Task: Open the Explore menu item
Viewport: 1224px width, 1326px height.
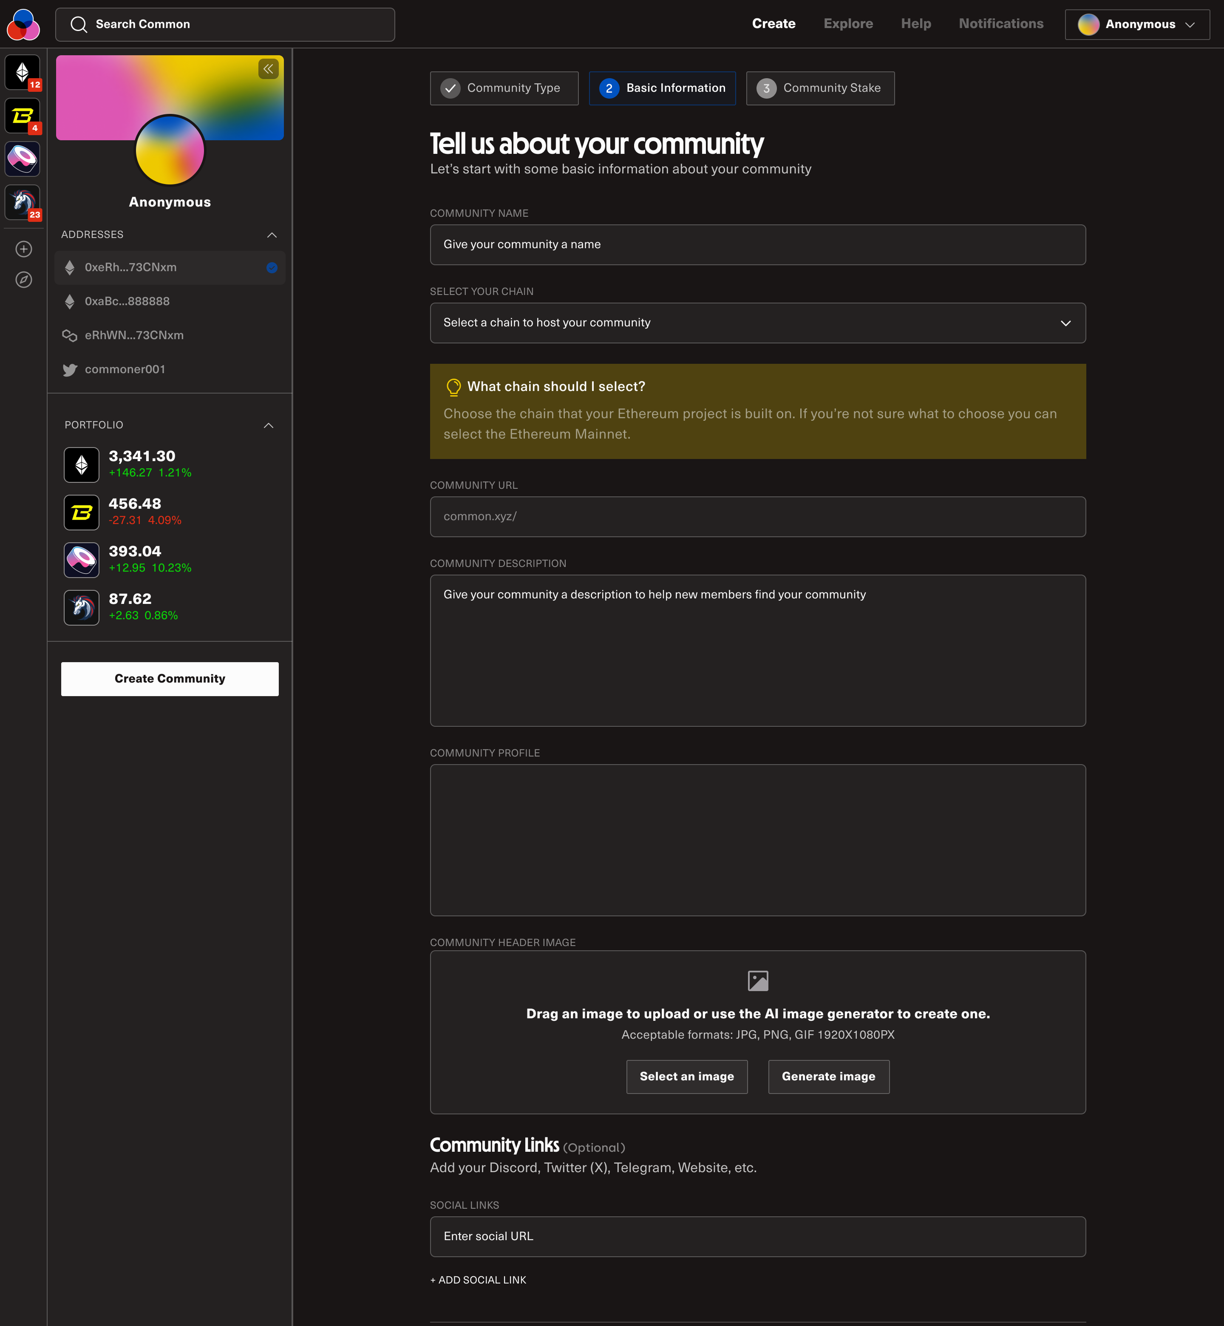Action: click(x=848, y=24)
